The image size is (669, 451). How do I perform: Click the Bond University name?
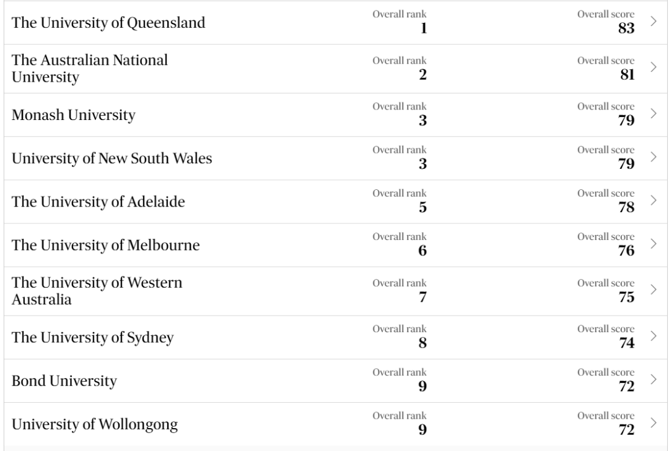pos(64,381)
